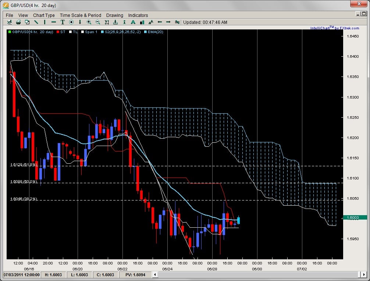Click the latest cyan candle on chart

[x=239, y=220]
